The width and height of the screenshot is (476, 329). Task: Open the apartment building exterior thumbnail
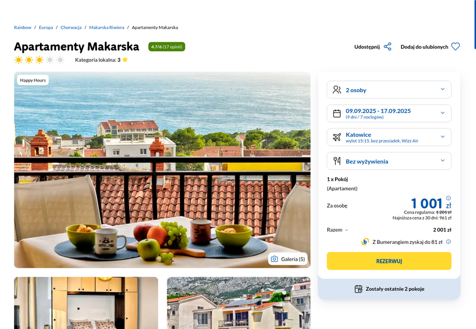tap(239, 303)
